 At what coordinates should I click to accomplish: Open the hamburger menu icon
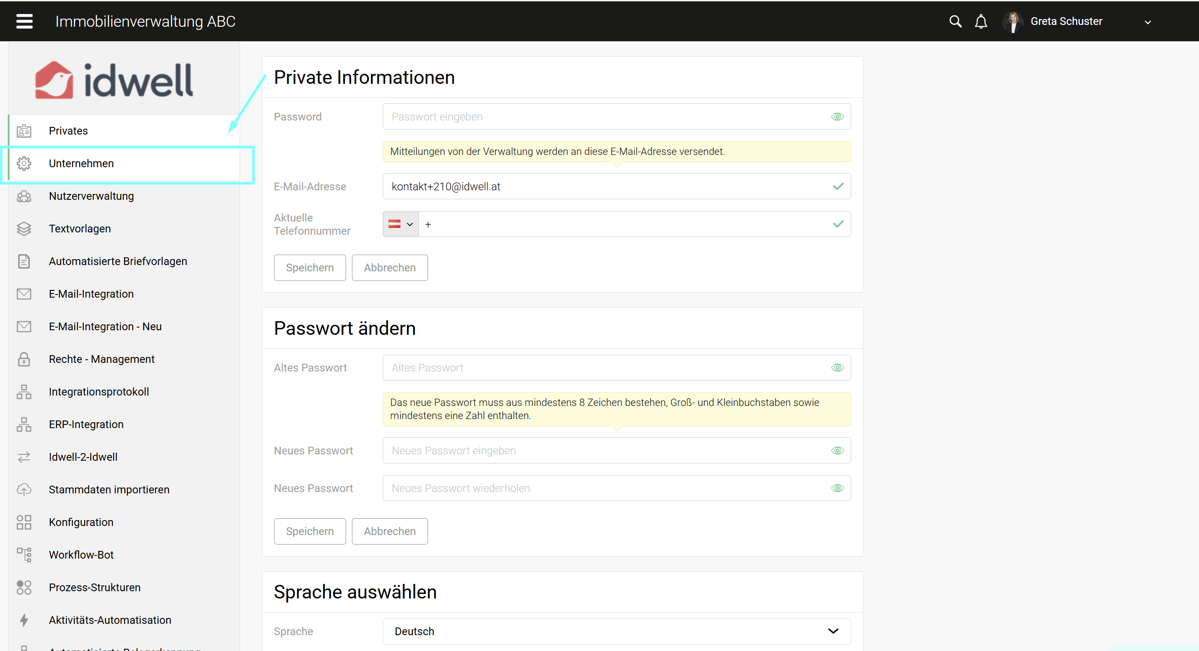[x=24, y=21]
